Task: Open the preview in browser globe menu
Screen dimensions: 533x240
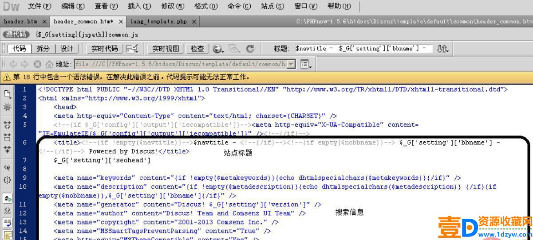Action: point(218,49)
